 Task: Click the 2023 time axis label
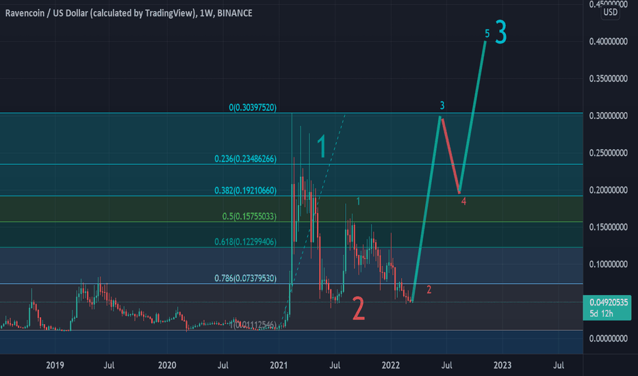point(502,365)
